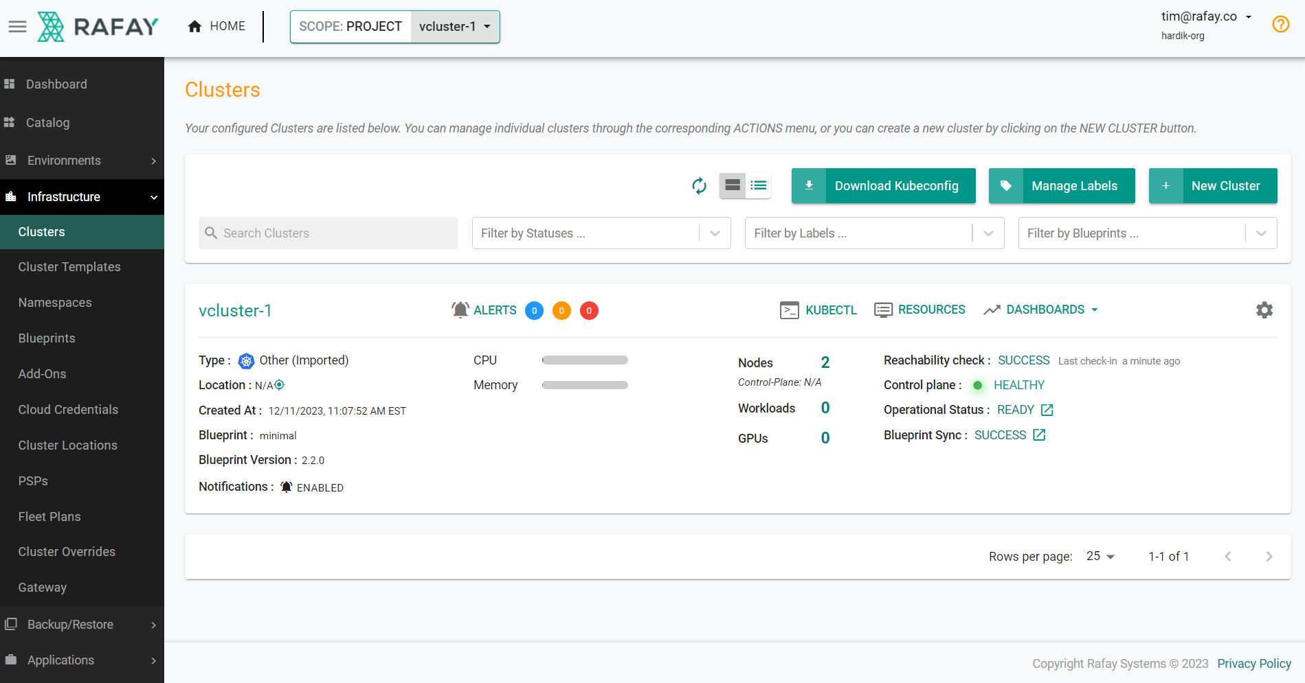Click the download icon on Download Kubeconfig
The height and width of the screenshot is (683, 1305).
(x=809, y=185)
